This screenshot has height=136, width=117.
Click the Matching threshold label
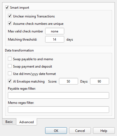[x=23, y=40]
